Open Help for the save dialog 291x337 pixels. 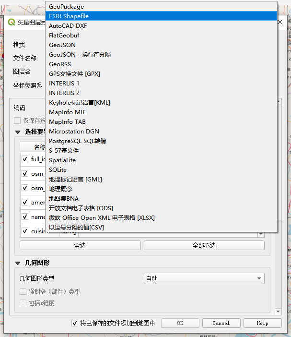coord(263,323)
